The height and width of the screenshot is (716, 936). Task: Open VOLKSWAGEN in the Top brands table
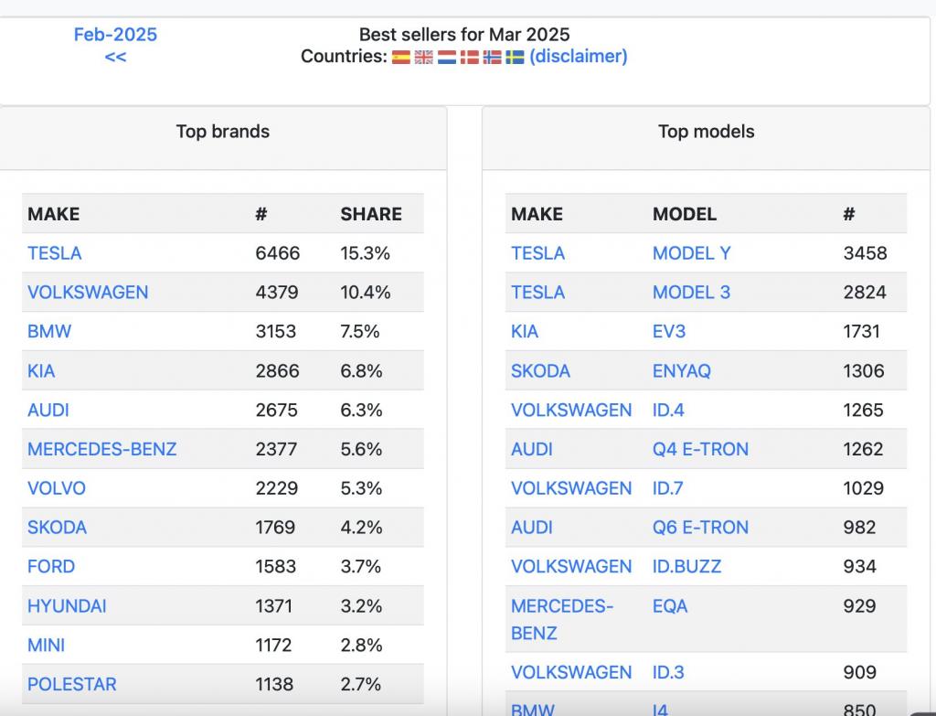[88, 293]
